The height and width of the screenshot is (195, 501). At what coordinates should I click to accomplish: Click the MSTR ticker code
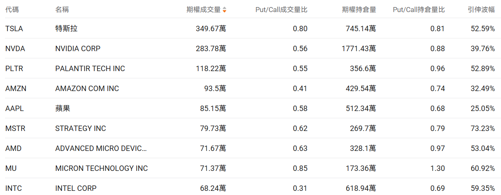click(15, 128)
